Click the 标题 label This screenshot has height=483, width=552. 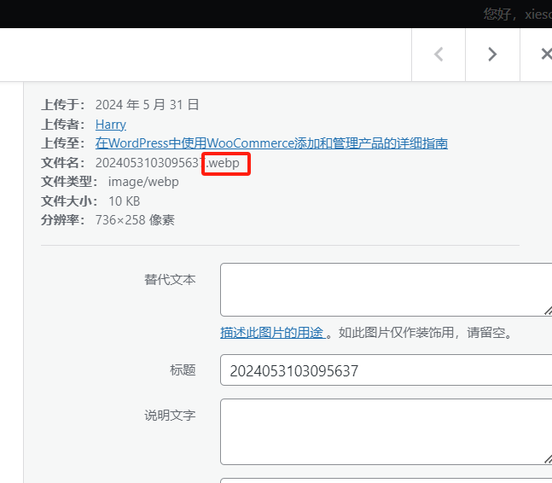click(x=183, y=370)
